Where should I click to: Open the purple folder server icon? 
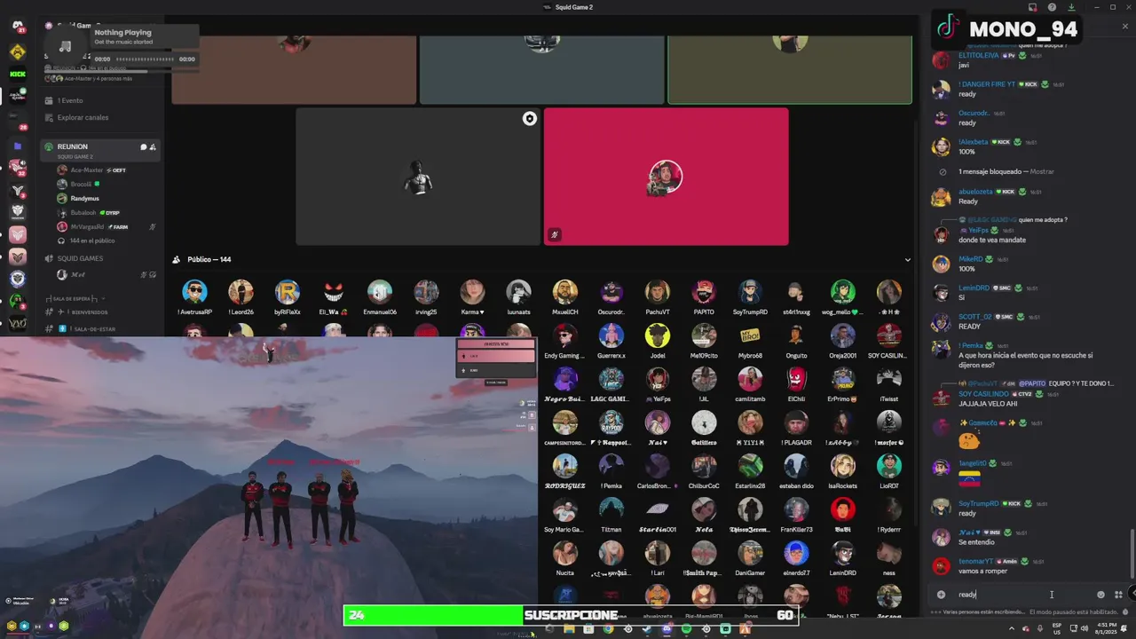tap(17, 146)
